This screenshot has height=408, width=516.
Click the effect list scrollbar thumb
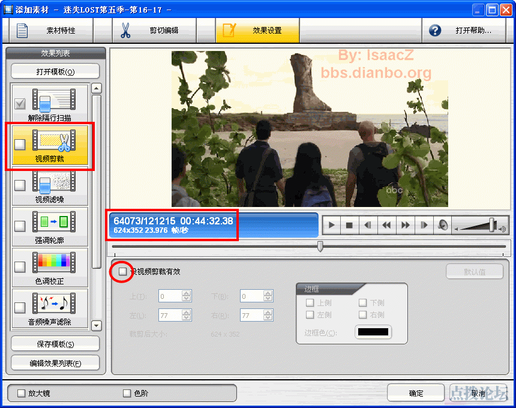97,182
